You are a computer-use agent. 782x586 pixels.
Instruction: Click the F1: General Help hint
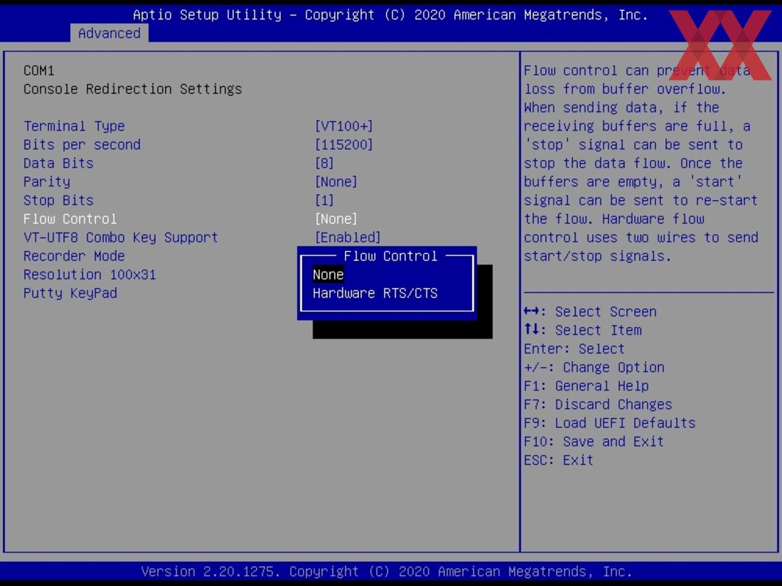(586, 385)
